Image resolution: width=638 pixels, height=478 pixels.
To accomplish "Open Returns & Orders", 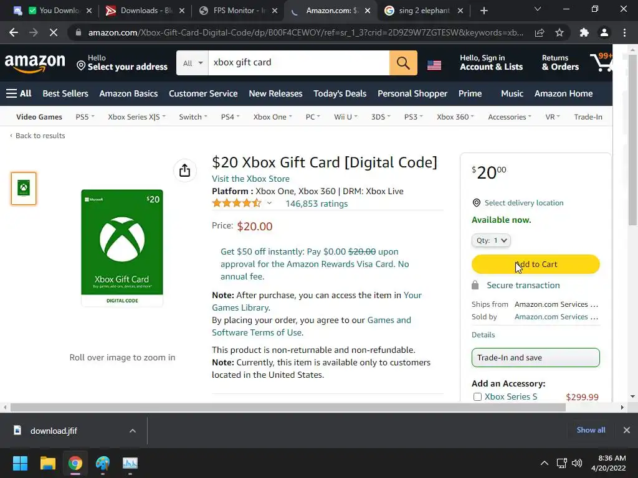I will (560, 63).
